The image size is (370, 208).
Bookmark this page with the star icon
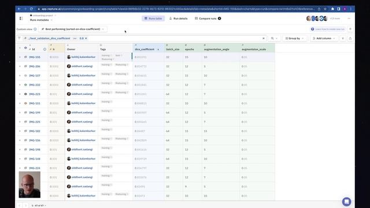pos(325,9)
